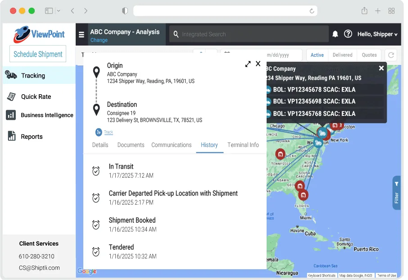Reload page from the address bar
The width and height of the screenshot is (408, 280).
coord(312,11)
